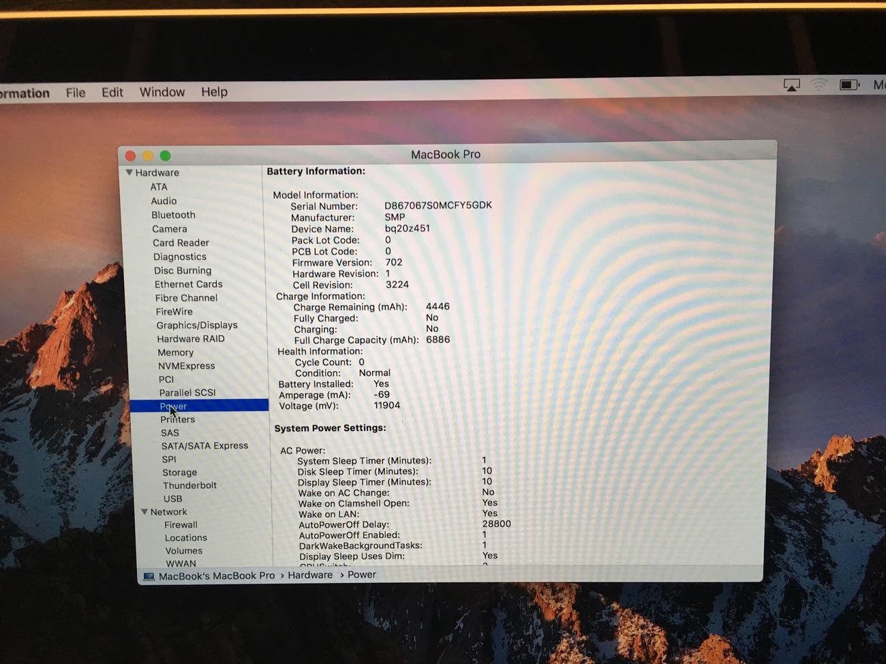Click the Manufacturer value SMP
Viewport: 886px width, 664px height.
click(395, 217)
